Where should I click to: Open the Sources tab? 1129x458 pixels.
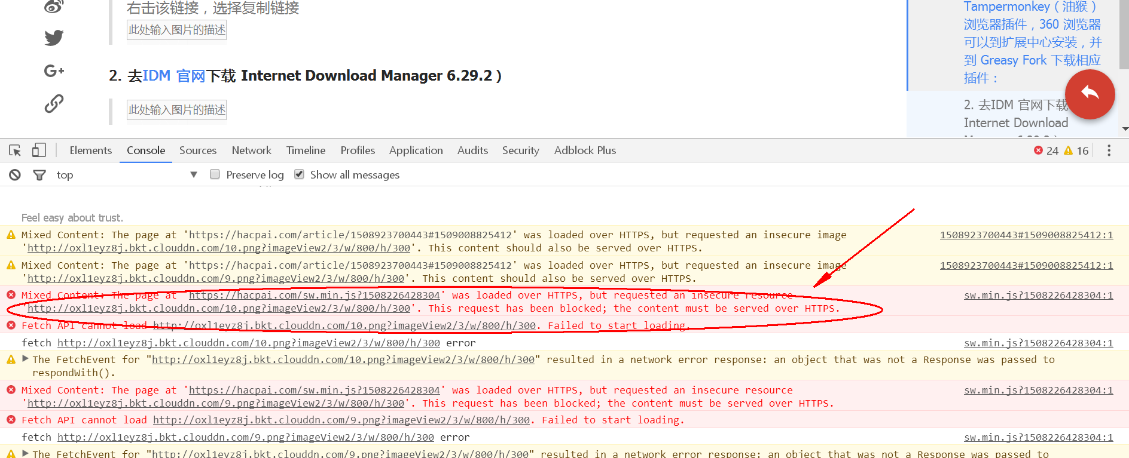198,150
